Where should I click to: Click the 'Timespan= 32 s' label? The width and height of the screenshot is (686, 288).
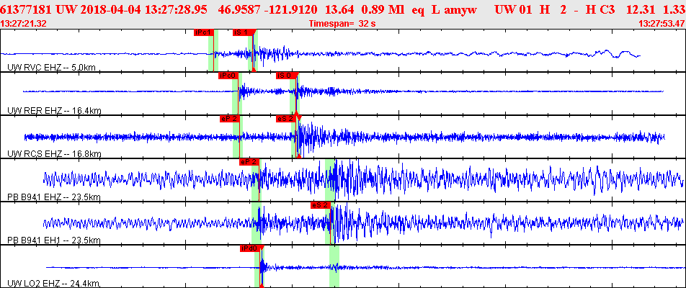tap(342, 23)
